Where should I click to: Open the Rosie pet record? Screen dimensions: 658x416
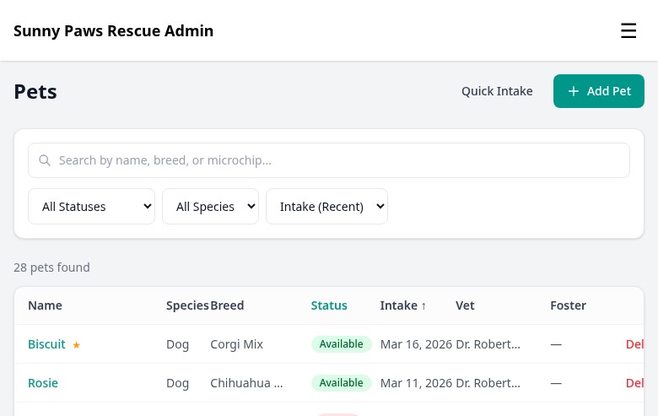tap(43, 383)
